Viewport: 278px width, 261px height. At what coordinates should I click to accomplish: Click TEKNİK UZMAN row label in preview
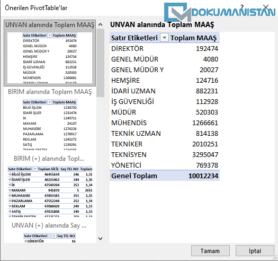pos(136,134)
